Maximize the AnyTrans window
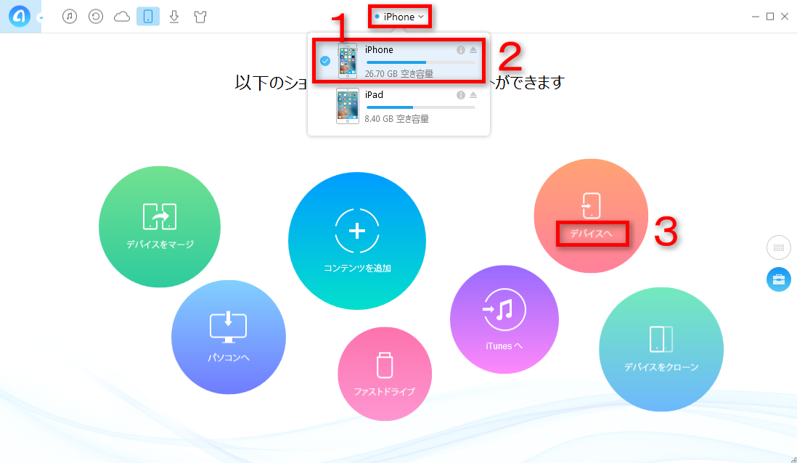Screen dimensions: 797x463 point(770,17)
